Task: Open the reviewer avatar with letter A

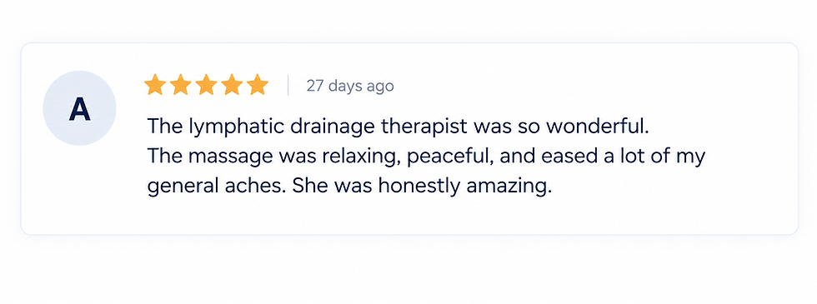Action: [x=79, y=108]
